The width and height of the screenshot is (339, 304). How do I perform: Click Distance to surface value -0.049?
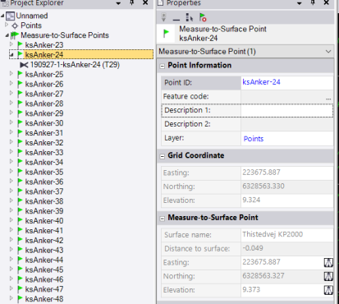point(253,248)
